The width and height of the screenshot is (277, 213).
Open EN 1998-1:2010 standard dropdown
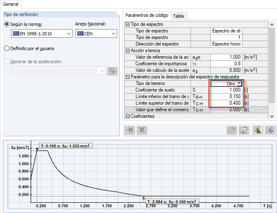tap(42, 34)
